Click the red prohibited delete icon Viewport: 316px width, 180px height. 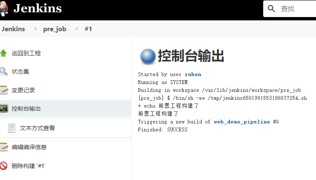pyautogui.click(x=4, y=165)
